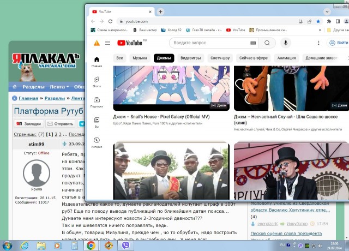This screenshot has height=251, width=349.
Task: Open Viber from taskbar
Action: (x=126, y=246)
